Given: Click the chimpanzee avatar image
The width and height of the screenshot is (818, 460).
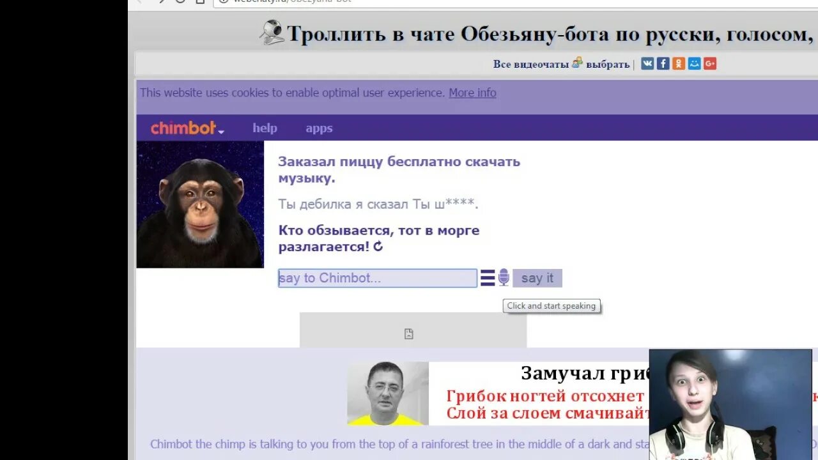Looking at the screenshot, I should 200,204.
